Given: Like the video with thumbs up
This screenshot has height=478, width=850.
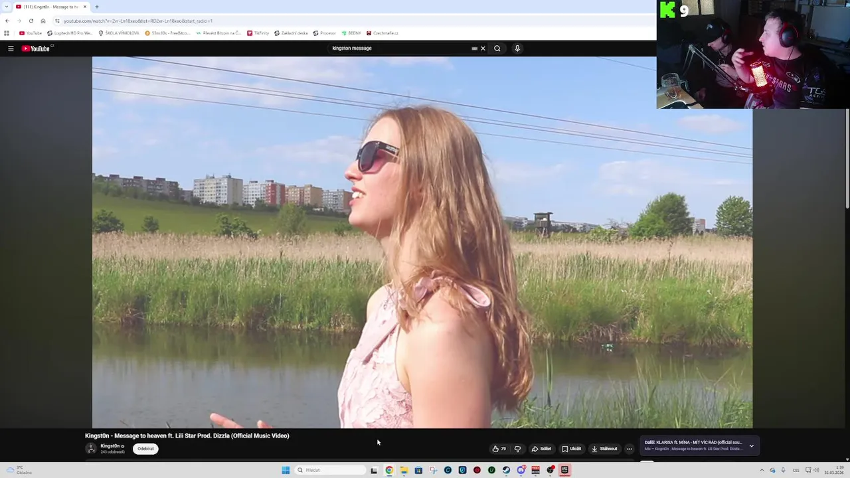Looking at the screenshot, I should (499, 449).
